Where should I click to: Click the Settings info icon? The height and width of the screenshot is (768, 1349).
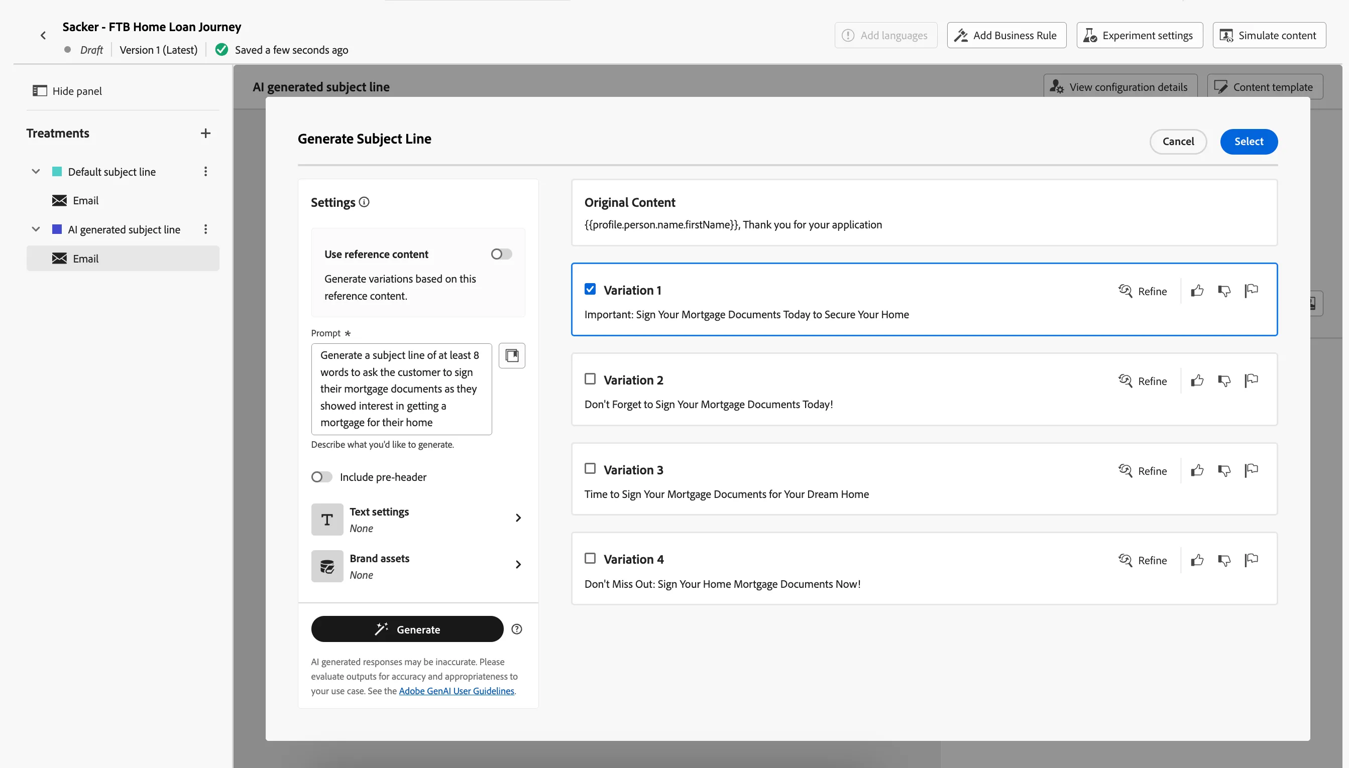tap(364, 202)
